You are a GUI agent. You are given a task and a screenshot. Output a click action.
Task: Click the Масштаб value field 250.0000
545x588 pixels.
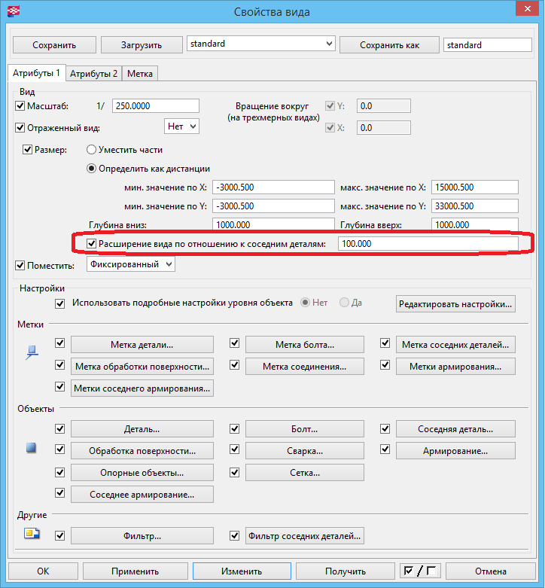tap(156, 106)
